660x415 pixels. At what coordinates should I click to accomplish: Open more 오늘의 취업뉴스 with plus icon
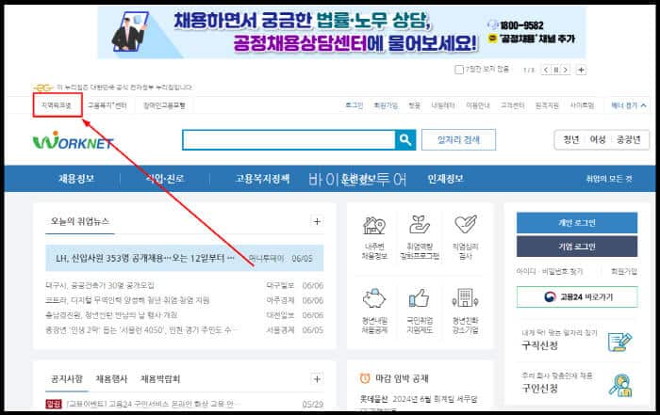pos(317,221)
